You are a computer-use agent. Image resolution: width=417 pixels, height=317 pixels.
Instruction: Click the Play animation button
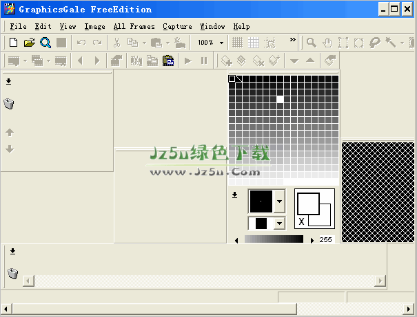(x=188, y=61)
